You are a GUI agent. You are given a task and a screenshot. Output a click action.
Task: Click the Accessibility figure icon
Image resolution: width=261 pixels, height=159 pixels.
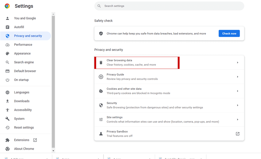point(7,110)
